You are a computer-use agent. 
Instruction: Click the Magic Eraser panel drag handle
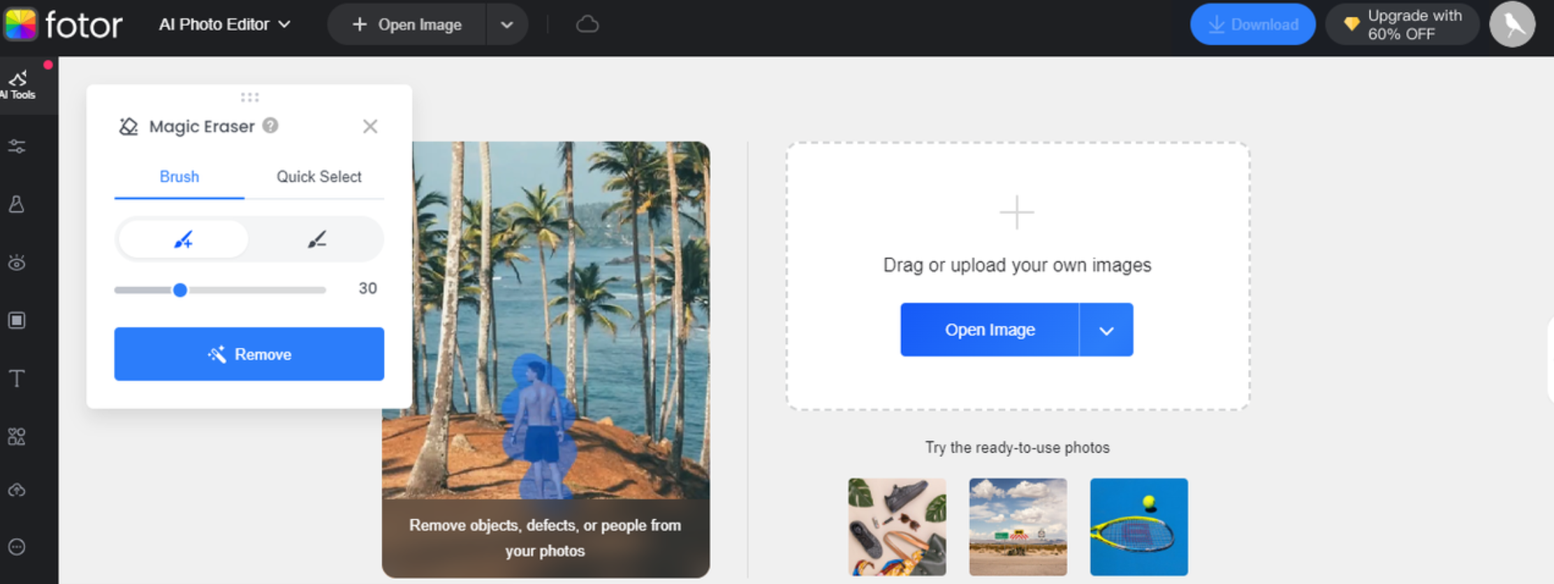click(x=249, y=97)
